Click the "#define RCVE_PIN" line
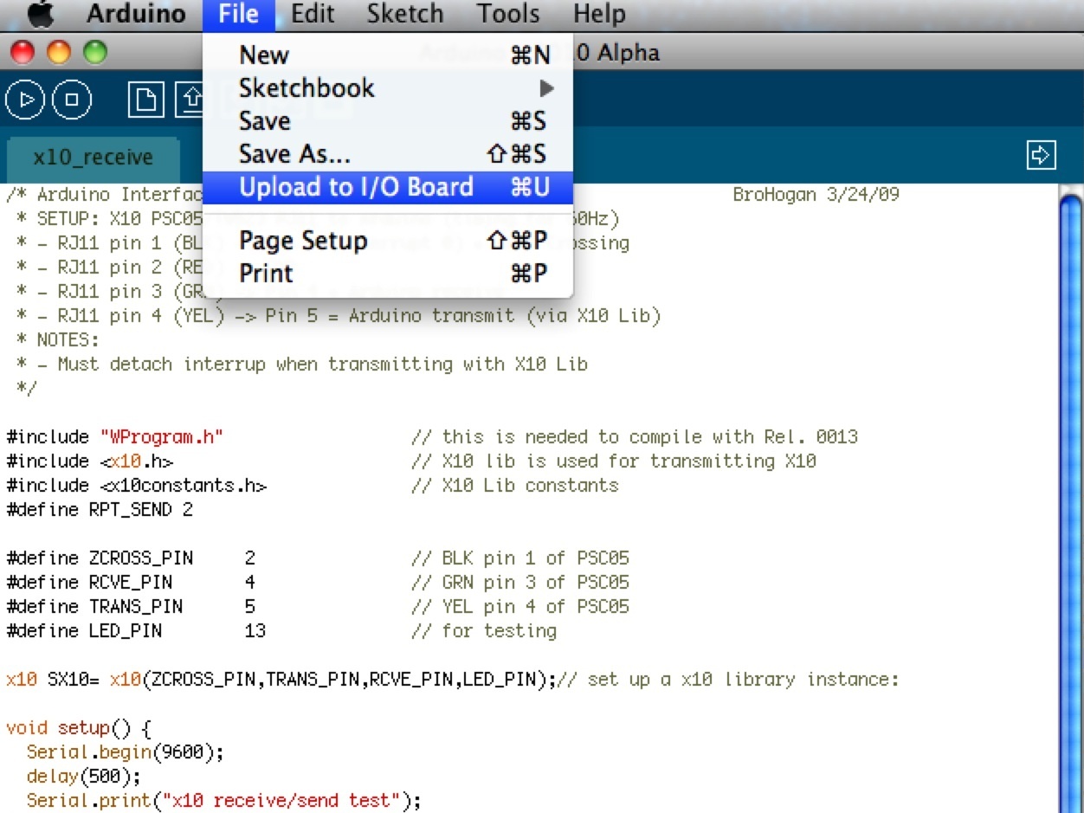Image resolution: width=1084 pixels, height=813 pixels. pyautogui.click(x=318, y=582)
